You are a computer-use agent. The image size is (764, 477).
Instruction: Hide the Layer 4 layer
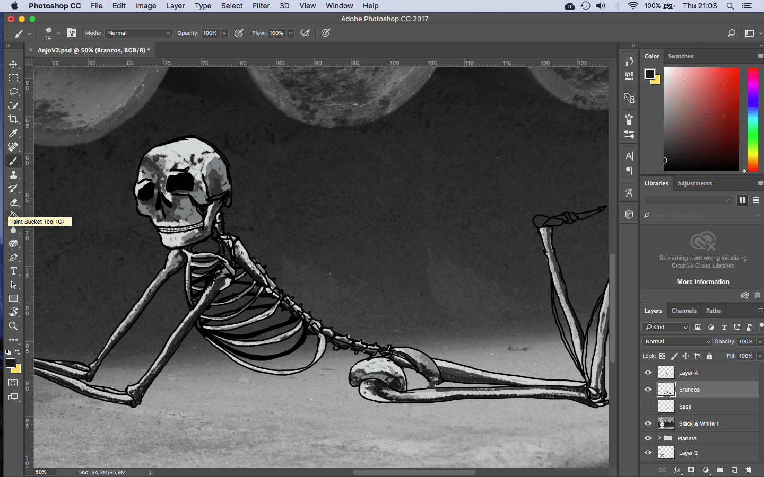coord(648,373)
